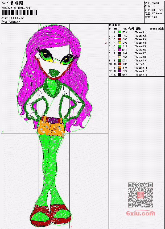Pick the purple swatch for Thread #12

[x=119, y=71]
